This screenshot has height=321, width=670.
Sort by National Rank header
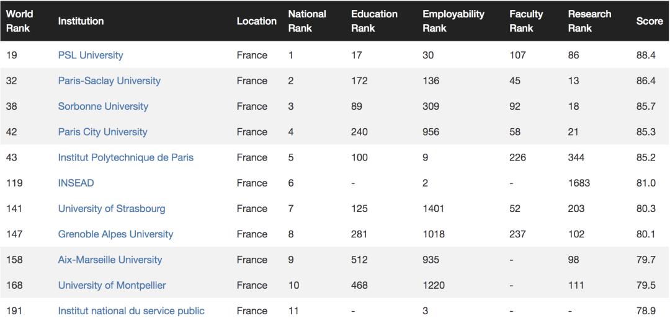[x=307, y=21]
